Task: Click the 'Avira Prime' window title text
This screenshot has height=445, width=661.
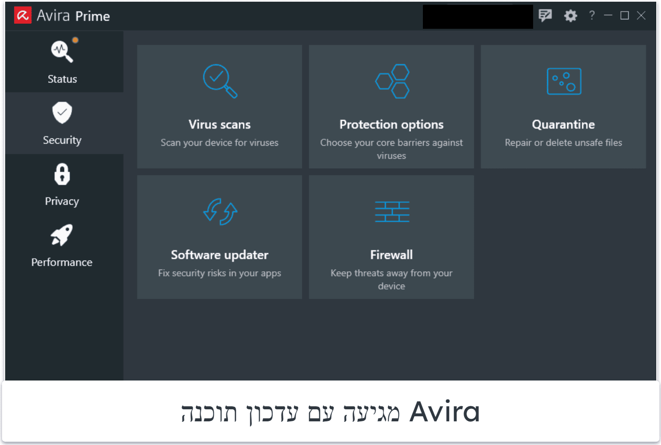Action: pos(73,16)
